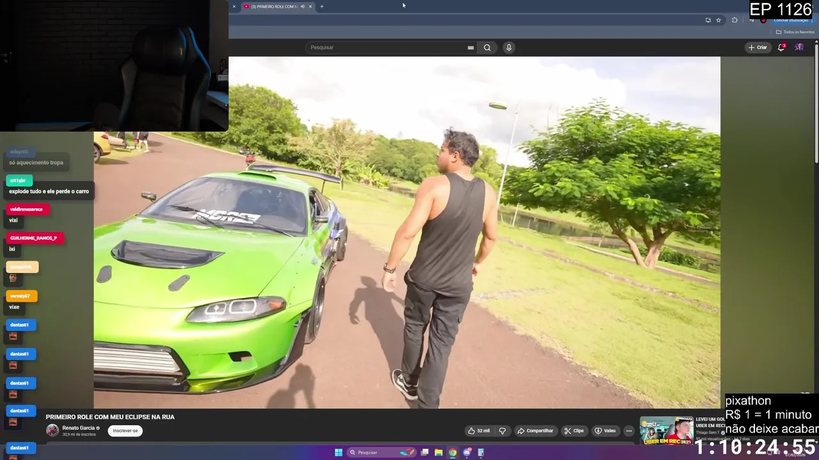This screenshot has width=819, height=460.
Task: Mute the tab via the speaker icon
Action: [303, 6]
